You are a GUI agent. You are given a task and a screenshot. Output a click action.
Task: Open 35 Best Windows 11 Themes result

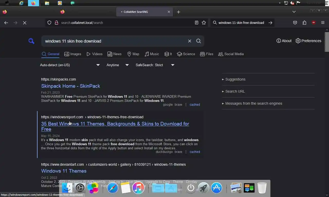[115, 126]
